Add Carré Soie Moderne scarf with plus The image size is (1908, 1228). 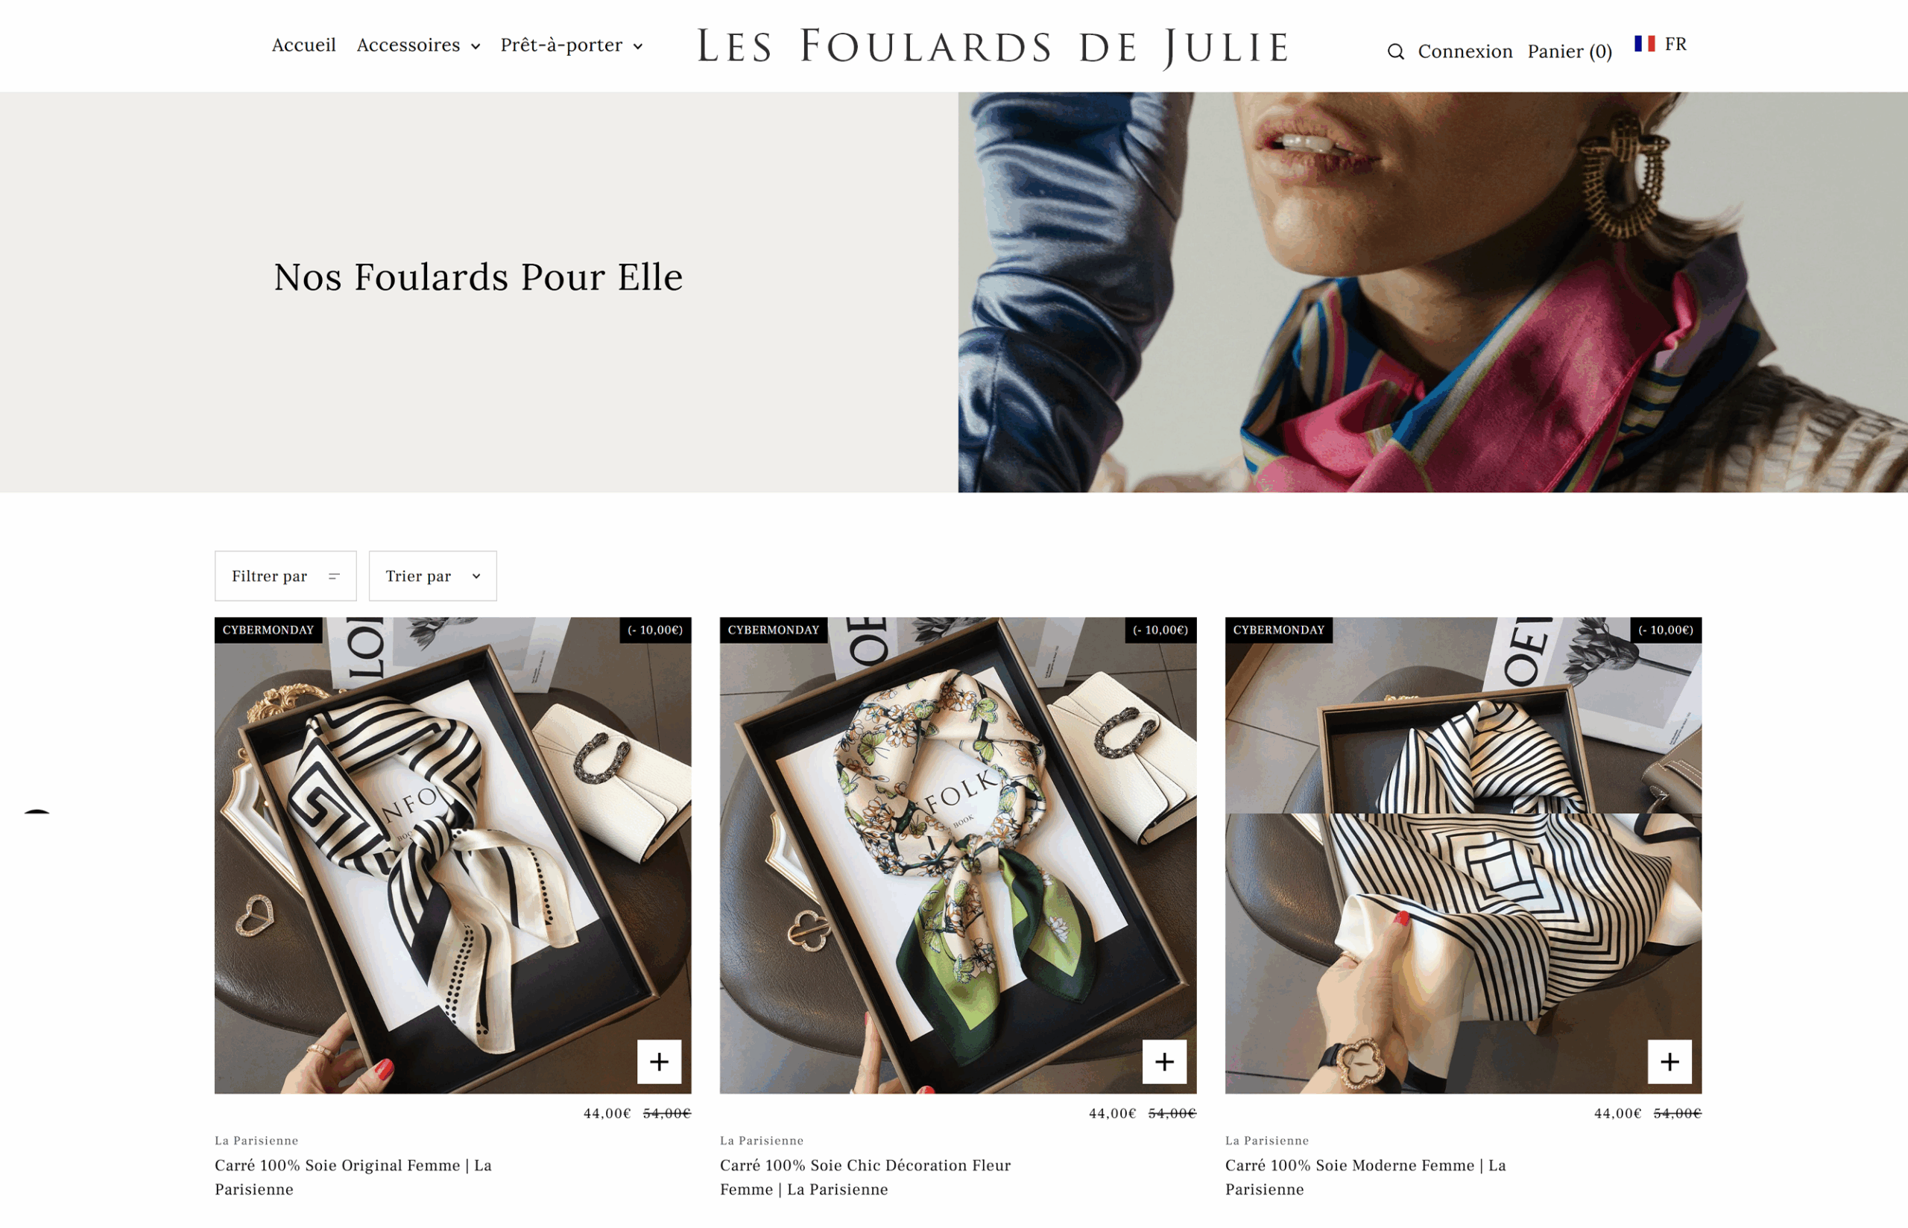pyautogui.click(x=1669, y=1061)
